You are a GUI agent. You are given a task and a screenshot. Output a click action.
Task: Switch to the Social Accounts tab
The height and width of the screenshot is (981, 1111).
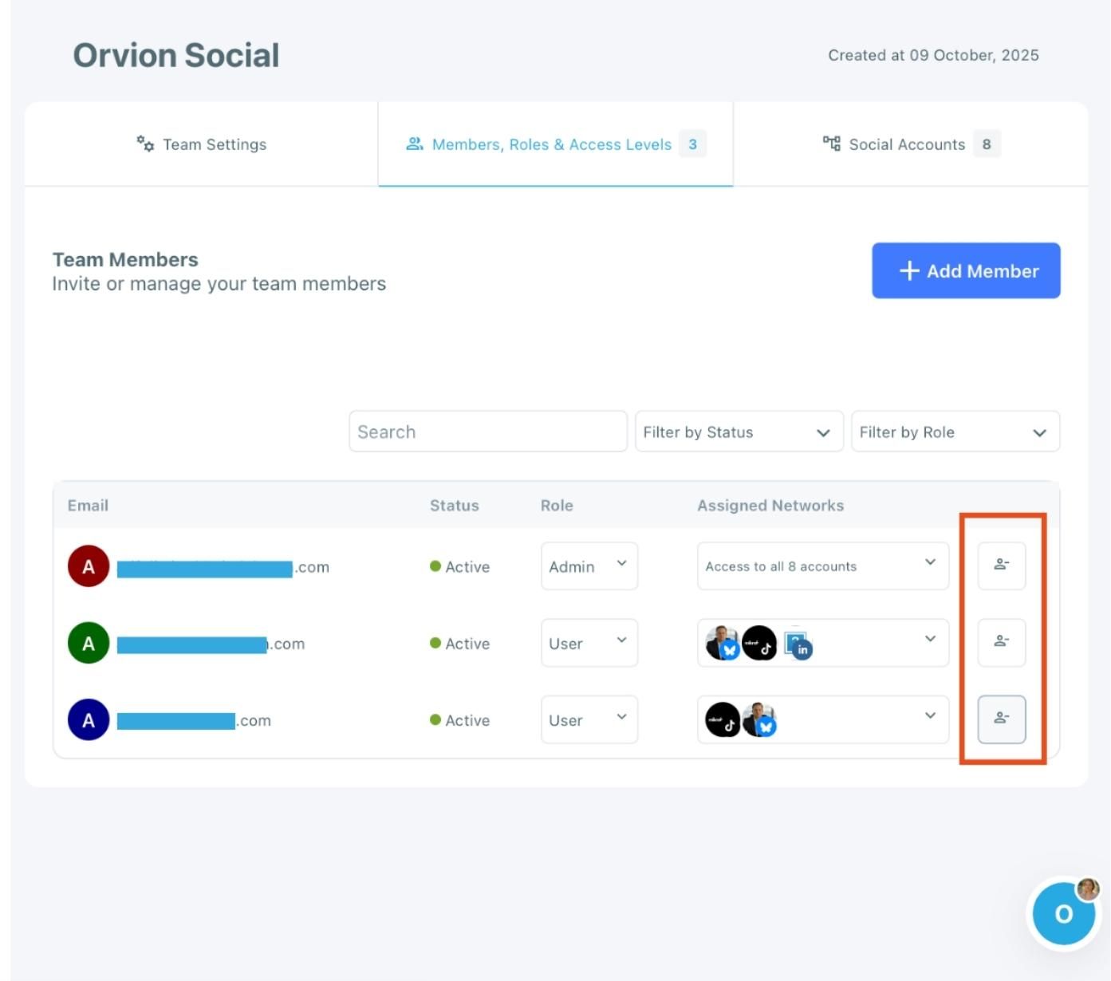(x=910, y=144)
